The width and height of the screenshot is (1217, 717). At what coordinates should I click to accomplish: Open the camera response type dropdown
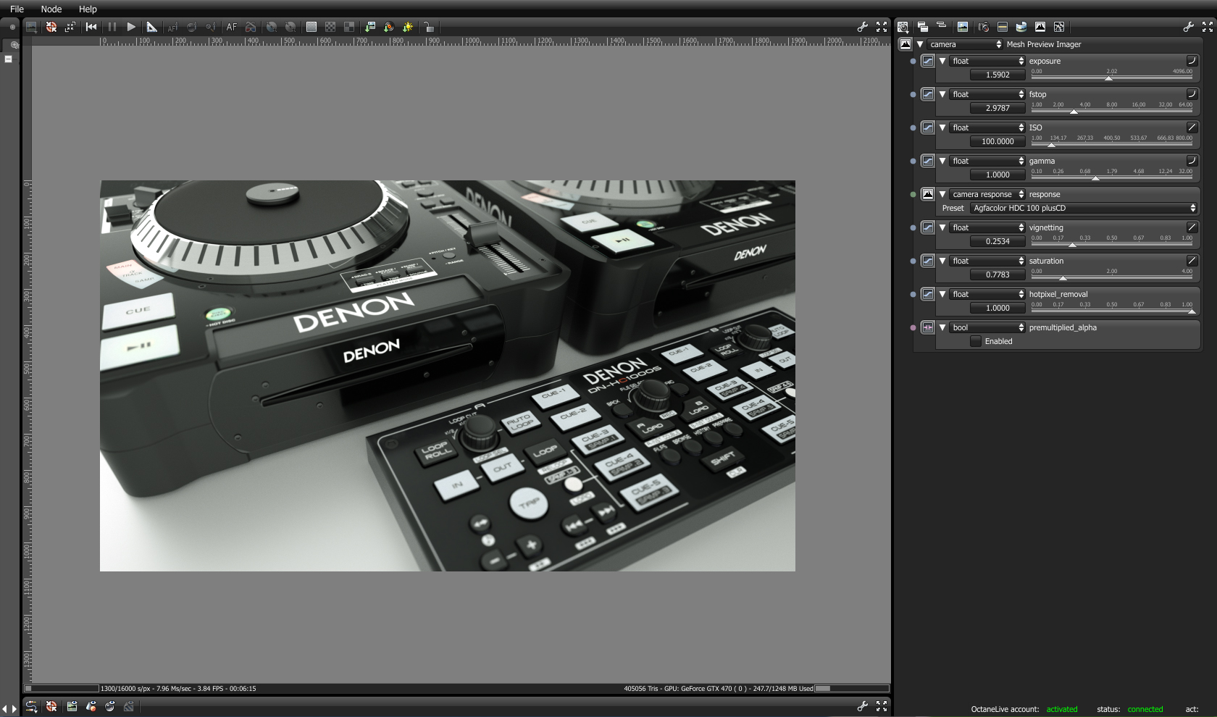988,194
